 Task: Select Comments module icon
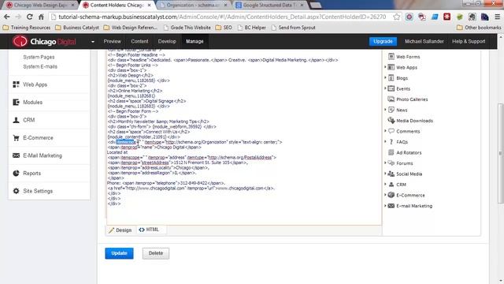[x=391, y=131]
